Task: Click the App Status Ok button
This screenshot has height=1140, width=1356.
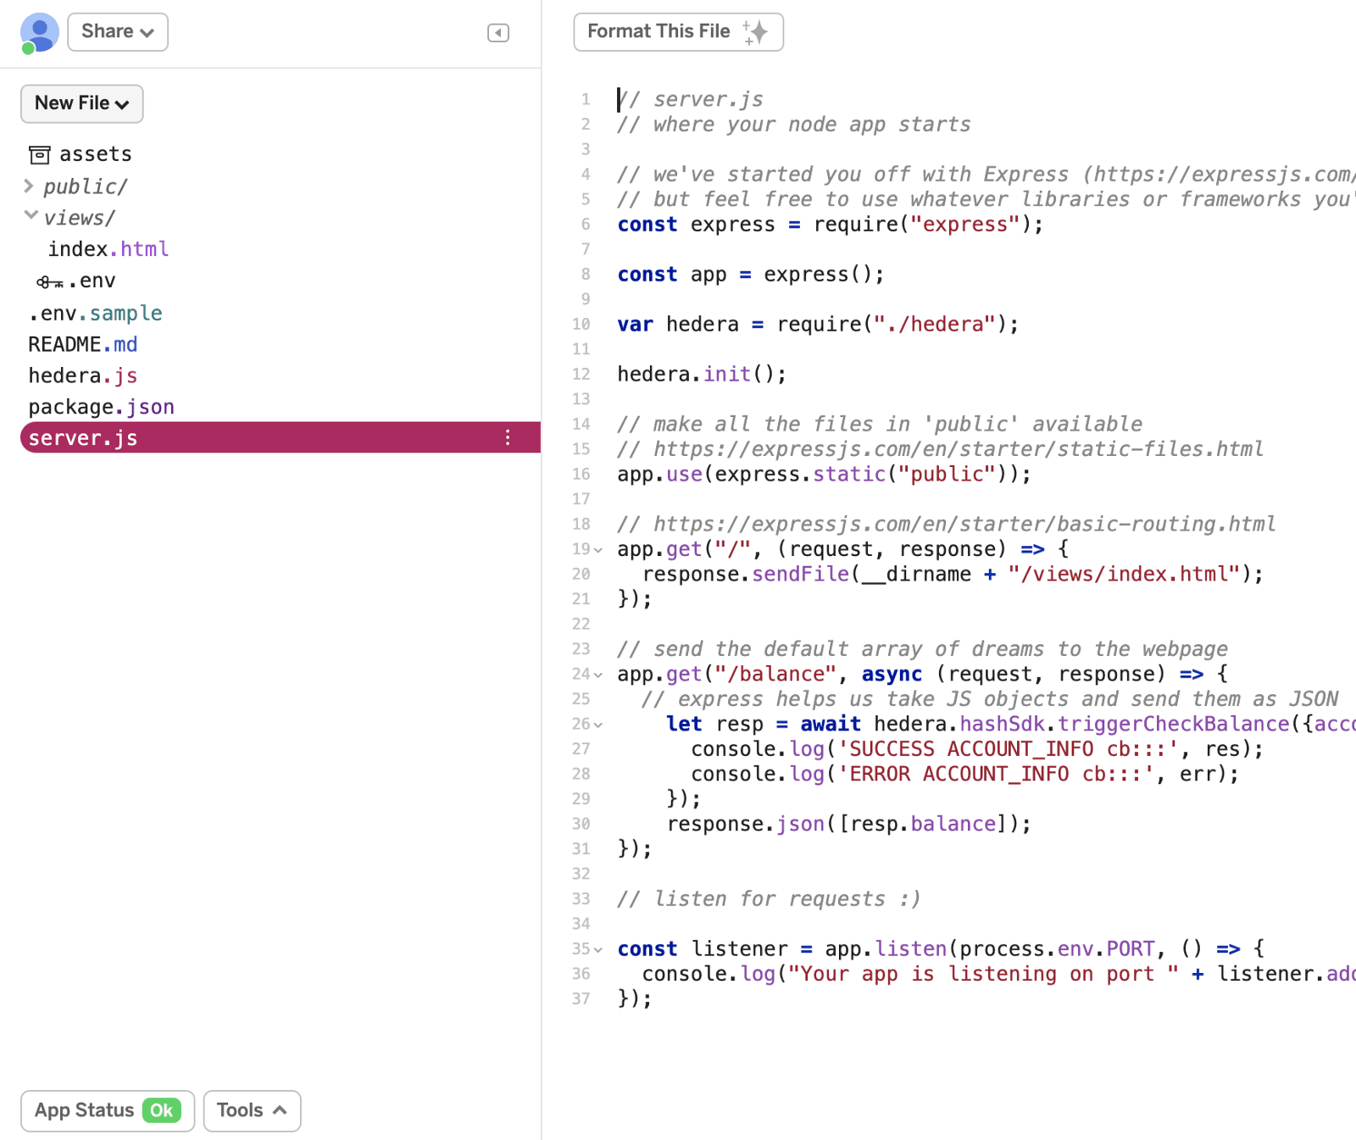Action: pos(108,1110)
